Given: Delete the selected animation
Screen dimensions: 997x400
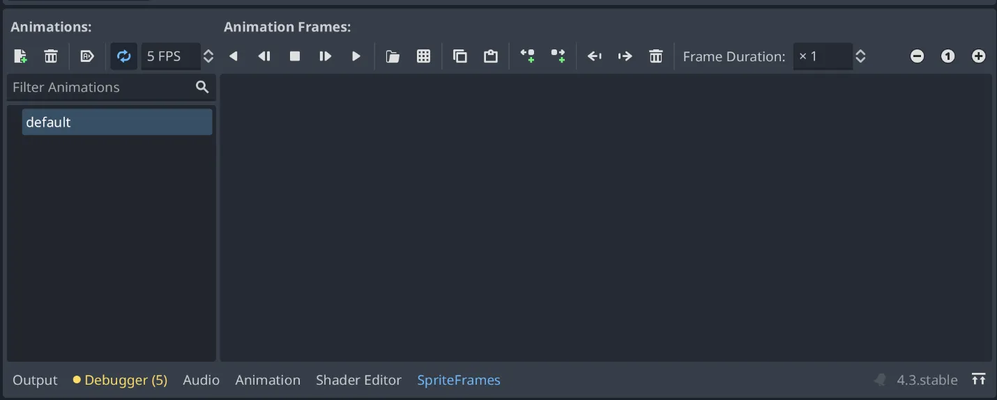Looking at the screenshot, I should tap(51, 56).
